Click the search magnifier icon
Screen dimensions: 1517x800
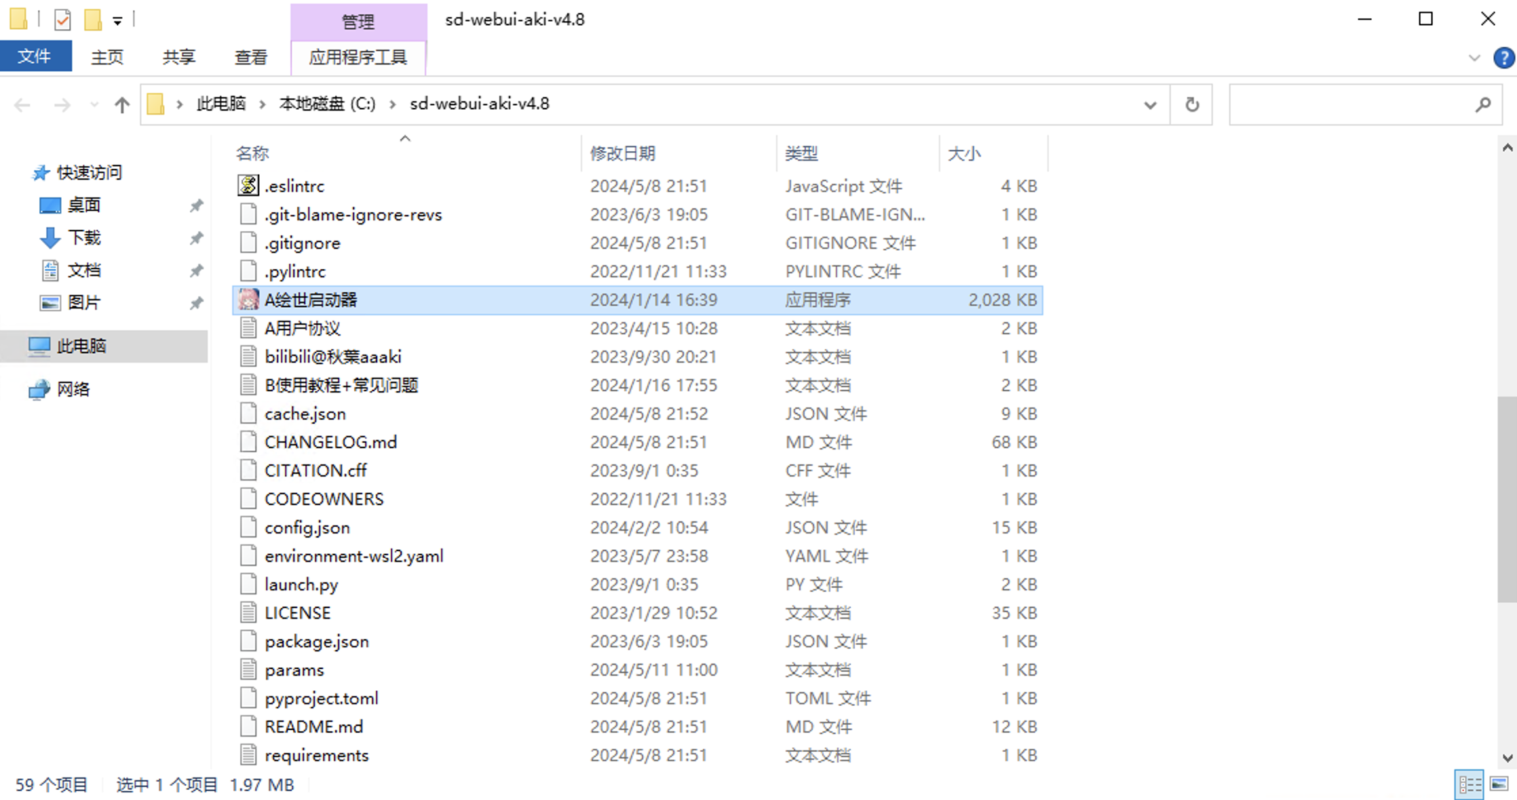tap(1483, 104)
